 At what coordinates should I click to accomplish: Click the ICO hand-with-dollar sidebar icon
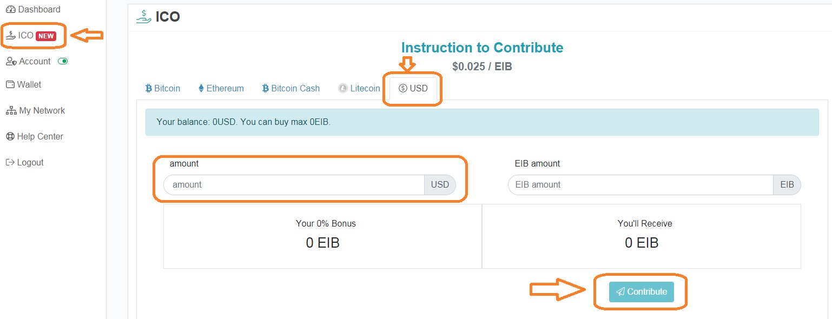[10, 36]
